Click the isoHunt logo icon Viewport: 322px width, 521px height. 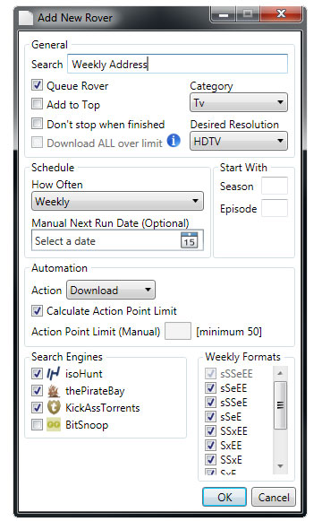54,373
